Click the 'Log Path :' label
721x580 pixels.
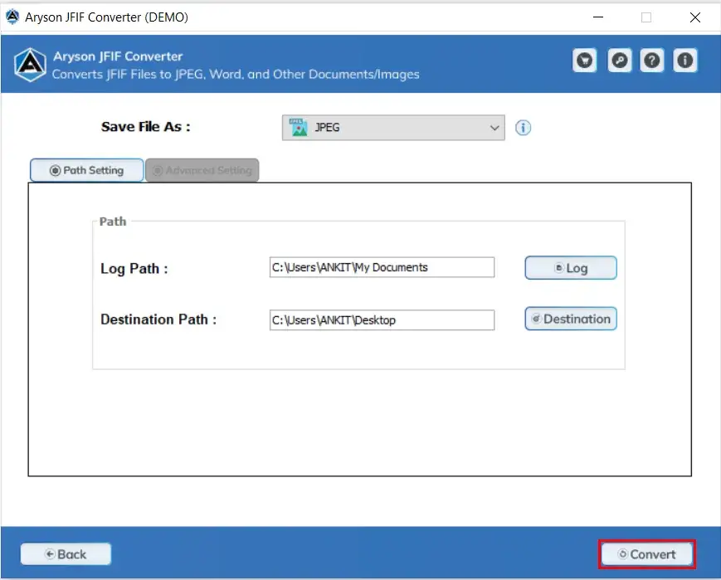[x=134, y=269]
